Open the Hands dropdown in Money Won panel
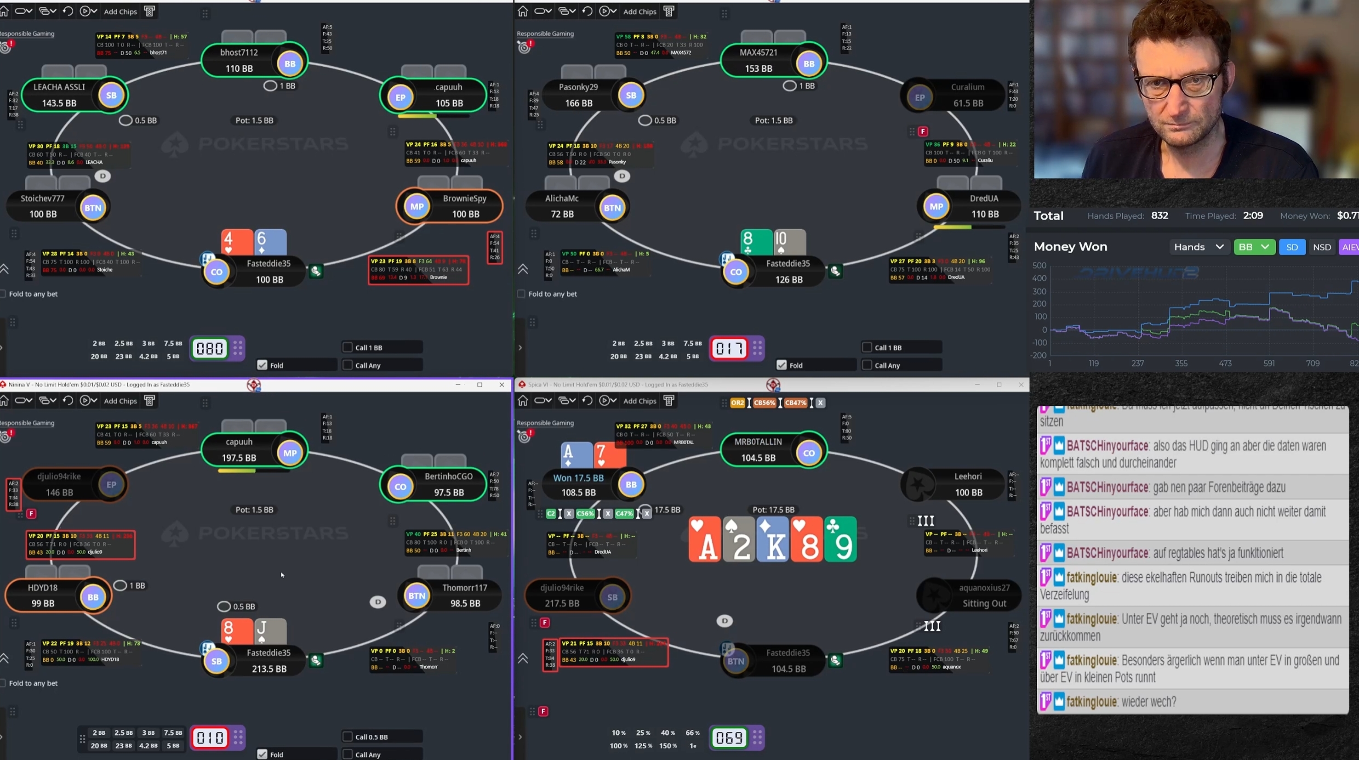This screenshot has height=760, width=1359. [x=1199, y=247]
